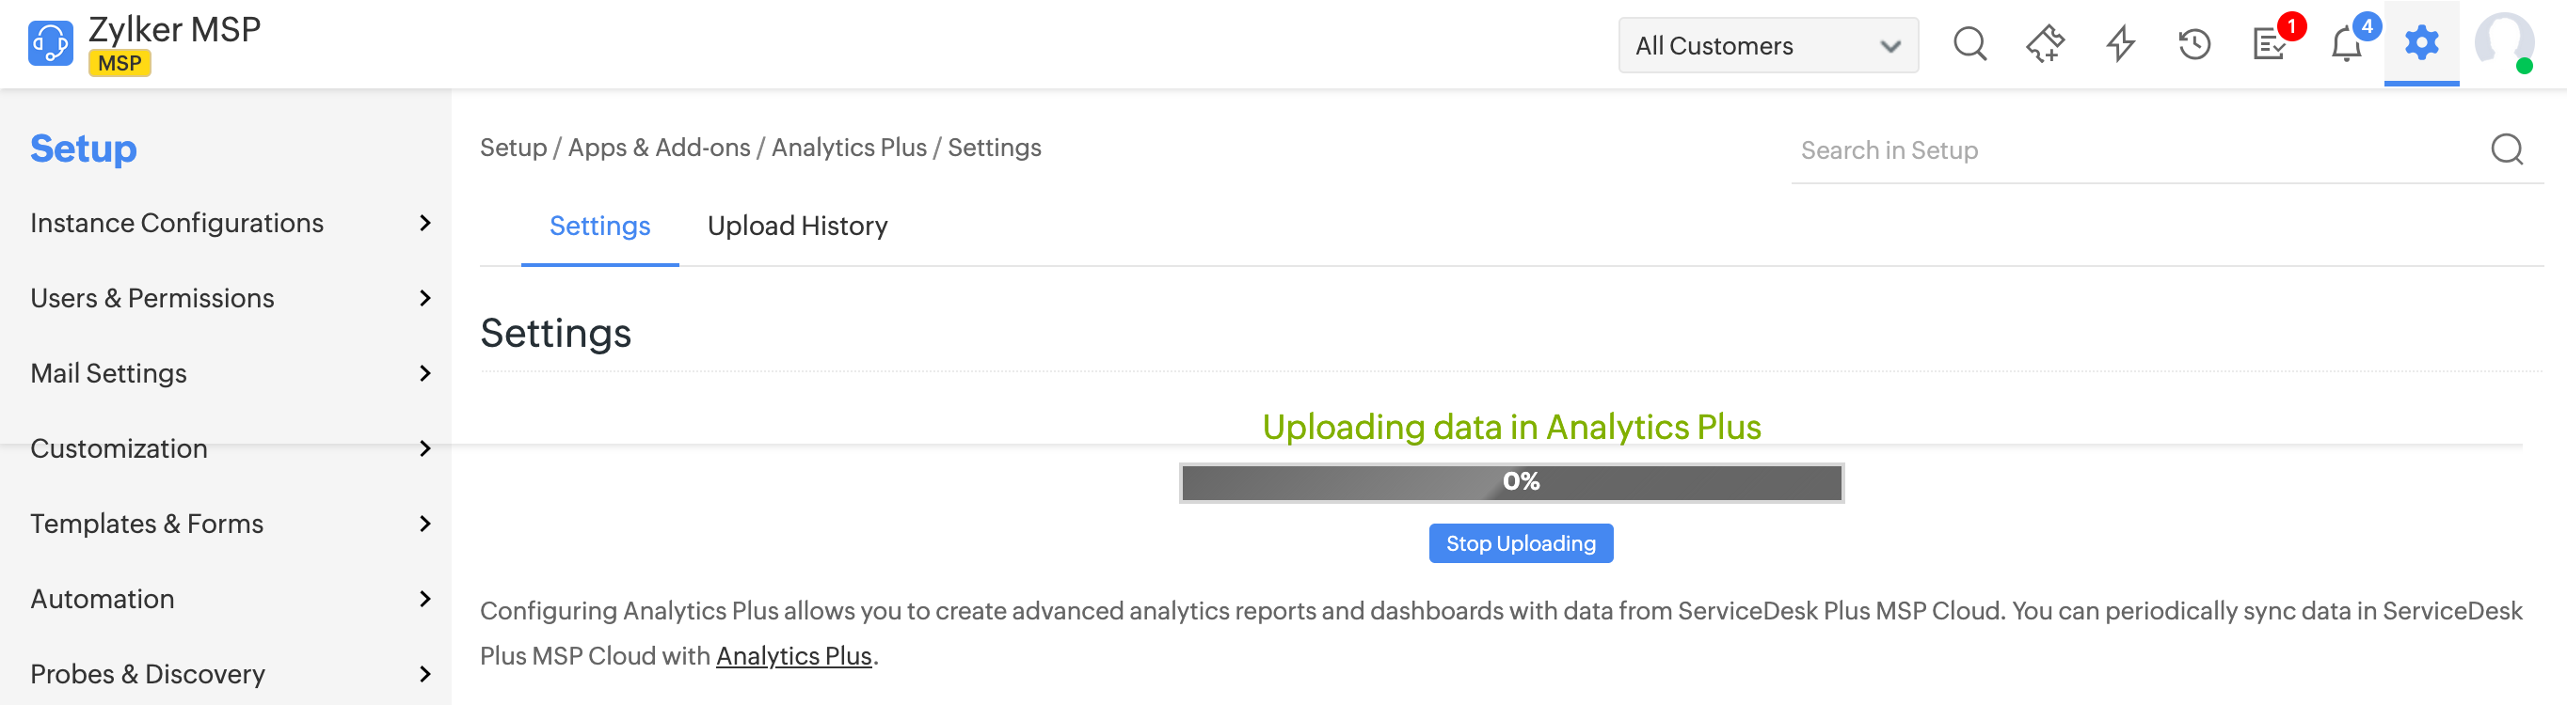Open the tasks checklist icon with badge
The width and height of the screenshot is (2567, 705).
2271,45
